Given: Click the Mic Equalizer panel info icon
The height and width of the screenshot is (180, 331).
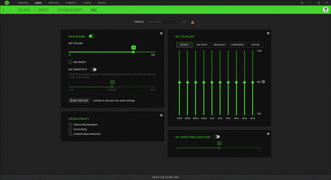Looking at the screenshot, I should coord(268,33).
